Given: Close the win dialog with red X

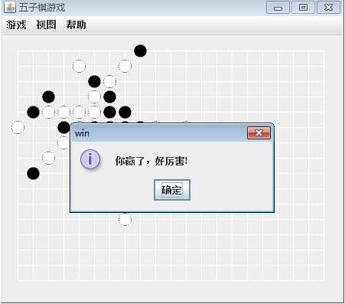Looking at the screenshot, I should coord(259,132).
